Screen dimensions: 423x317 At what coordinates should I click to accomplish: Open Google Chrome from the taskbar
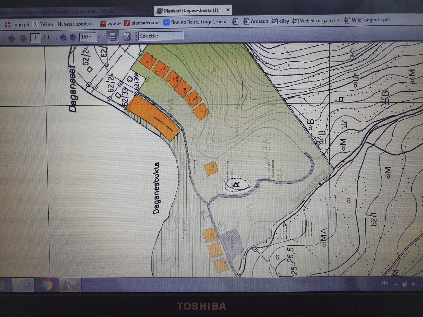click(x=47, y=285)
